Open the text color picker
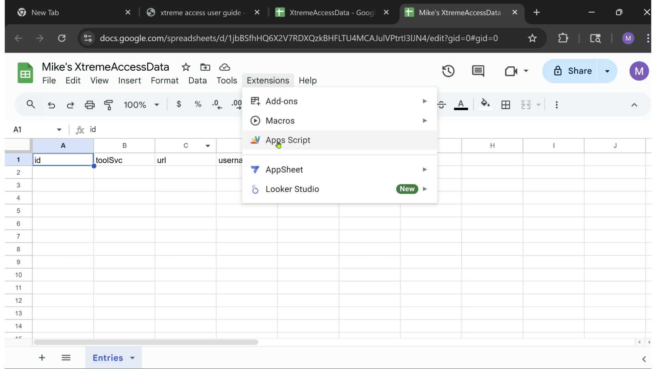Image resolution: width=656 pixels, height=369 pixels. tap(461, 105)
